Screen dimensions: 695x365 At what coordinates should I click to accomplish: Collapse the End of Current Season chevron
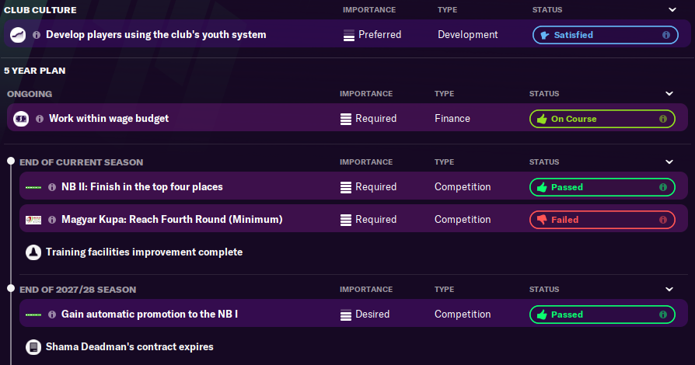point(669,162)
